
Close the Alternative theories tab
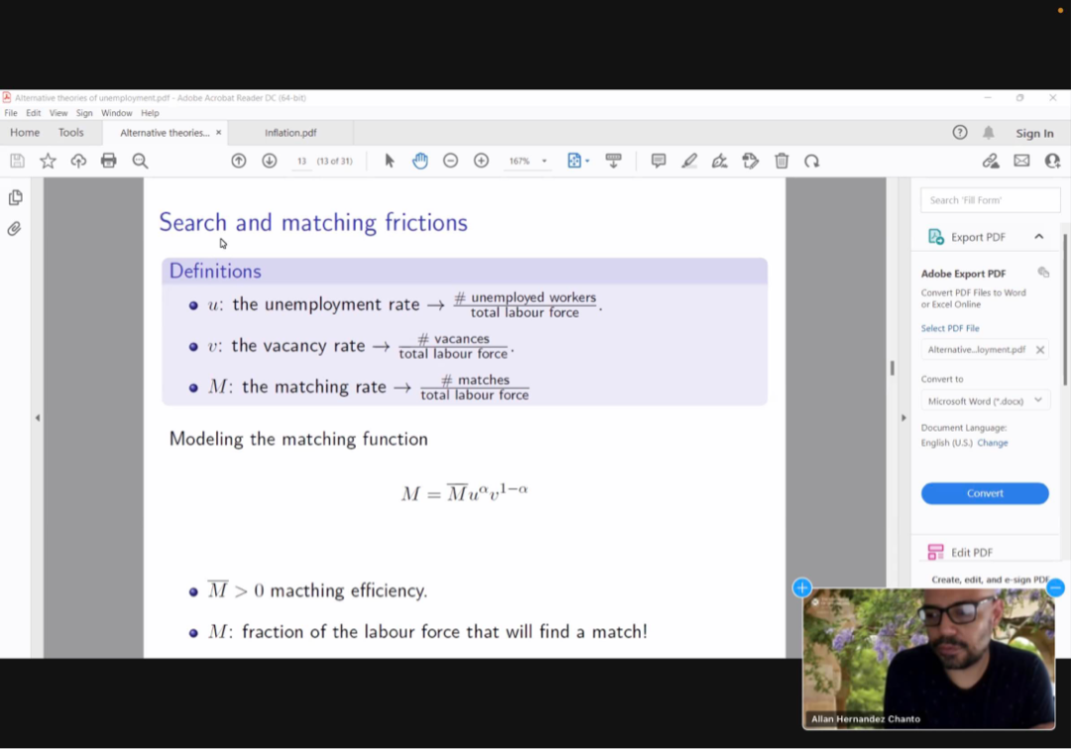[218, 133]
